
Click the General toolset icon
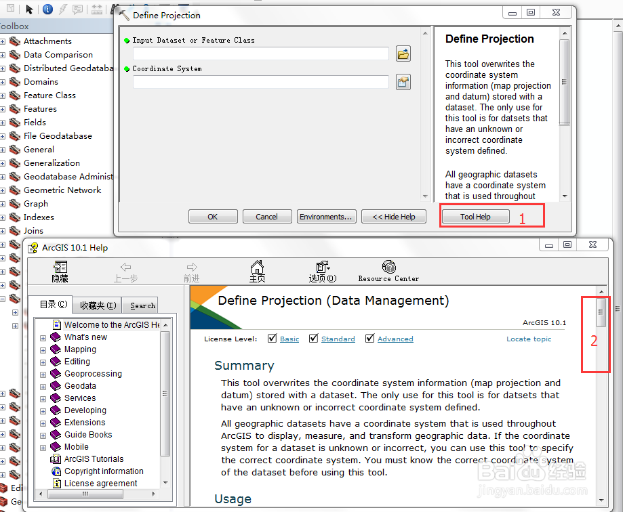pyautogui.click(x=15, y=150)
